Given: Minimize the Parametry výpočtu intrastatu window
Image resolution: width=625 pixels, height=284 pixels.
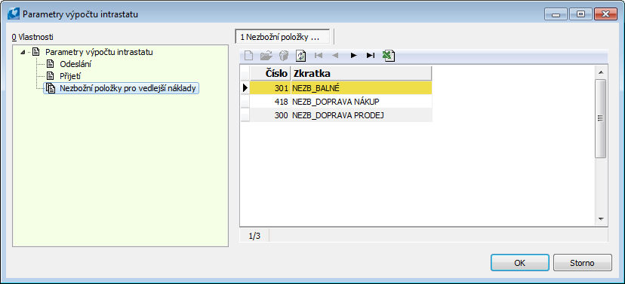Looking at the screenshot, I should coord(556,15).
